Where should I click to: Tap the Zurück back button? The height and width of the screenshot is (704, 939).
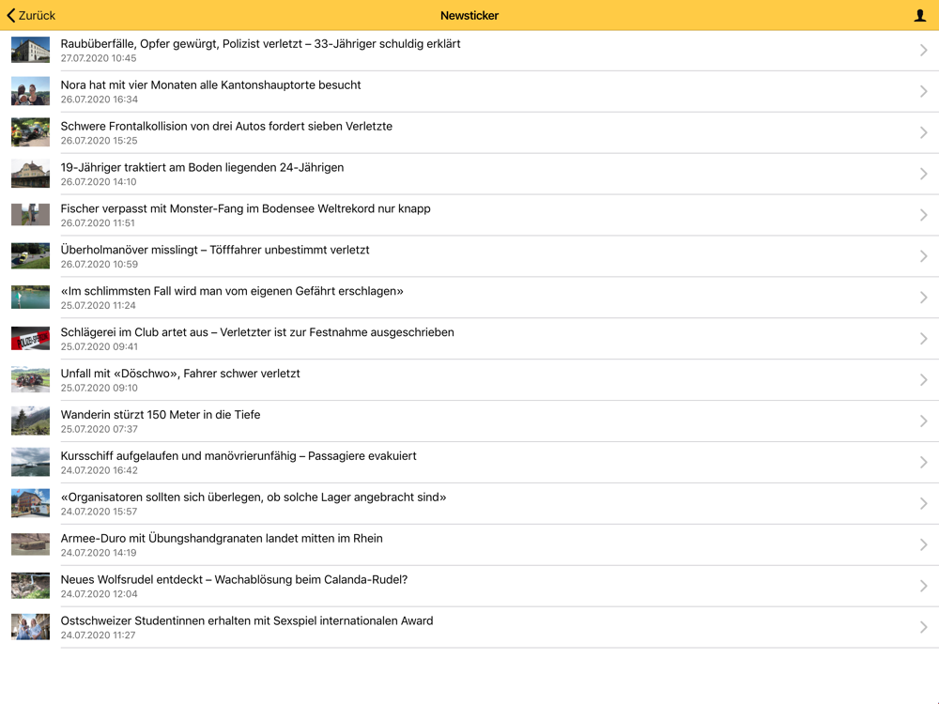[x=31, y=16]
